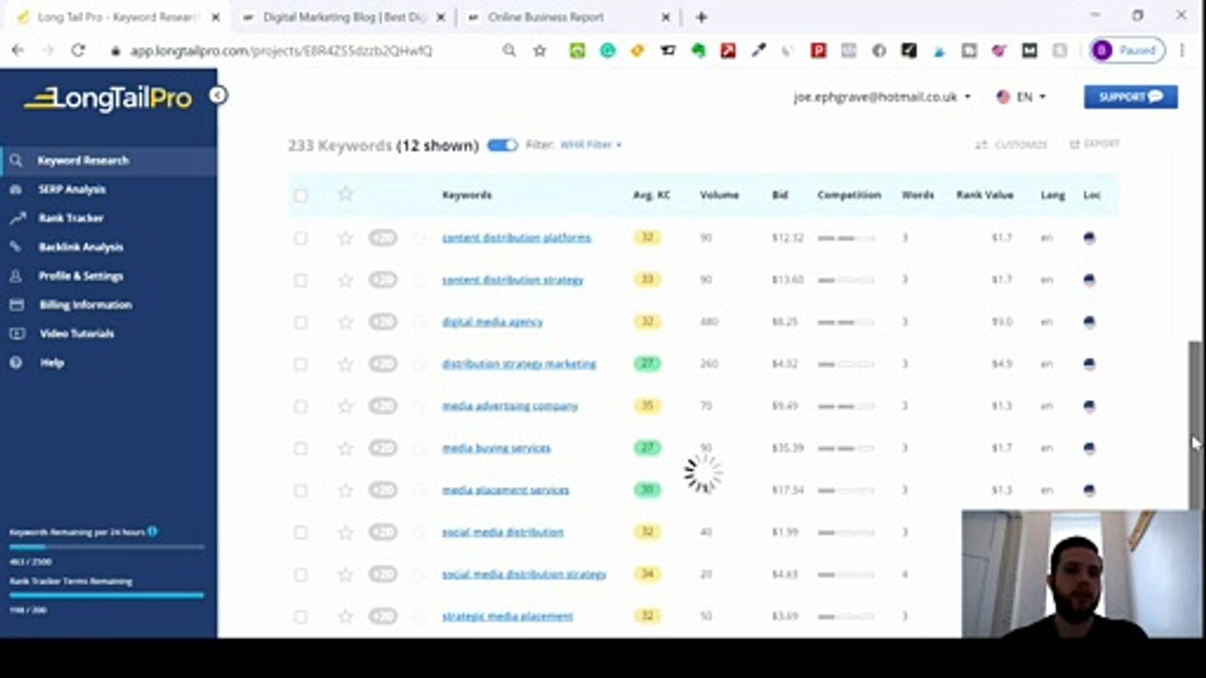Bookmark this page with the address bar star
1206x678 pixels.
pos(540,51)
